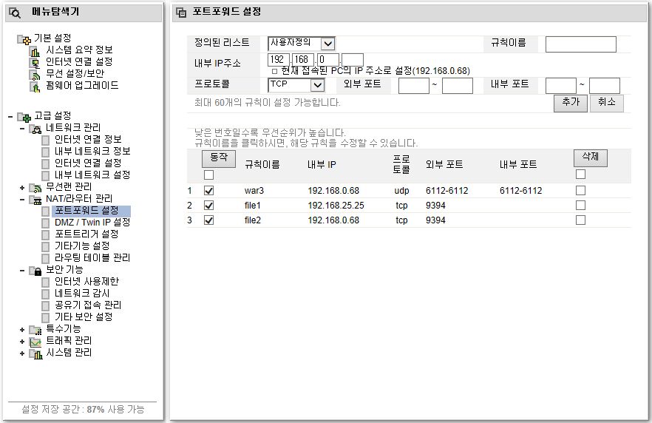Click the 취소 button
Viewport: 652px width, 423px height.
pos(606,103)
